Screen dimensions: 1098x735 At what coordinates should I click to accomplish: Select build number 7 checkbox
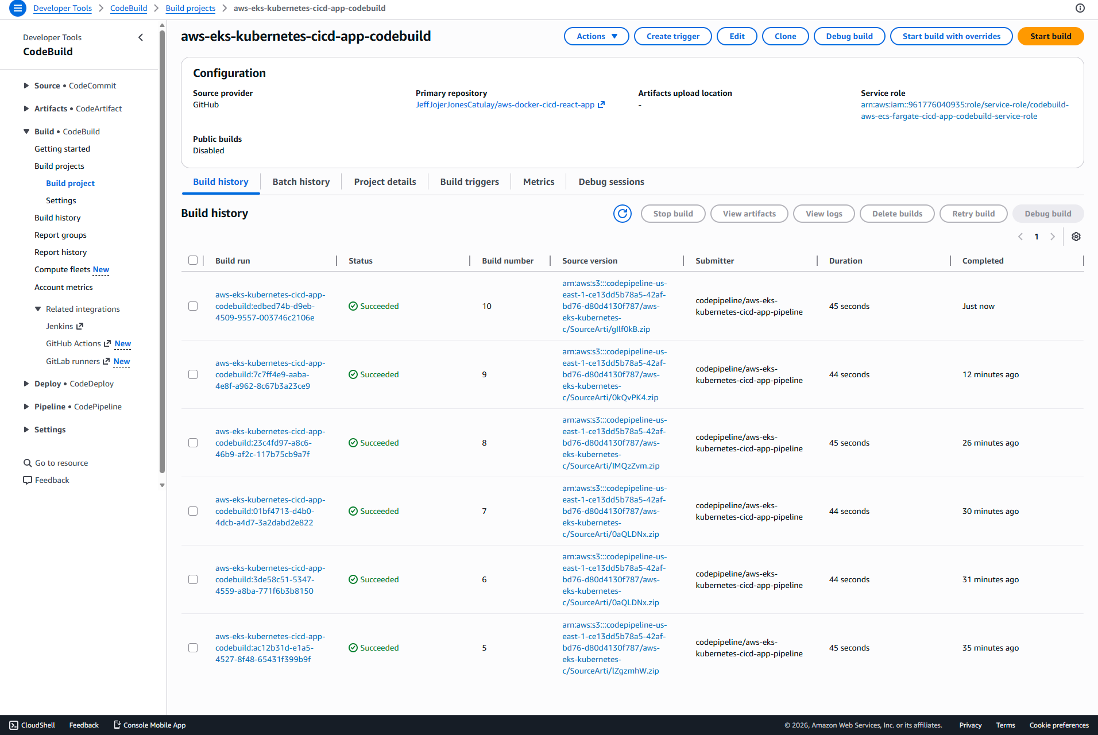click(x=193, y=511)
